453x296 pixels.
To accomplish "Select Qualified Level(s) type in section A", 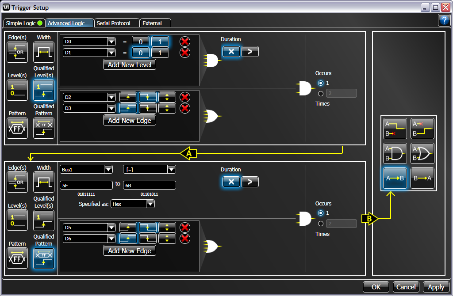I will tap(44, 90).
